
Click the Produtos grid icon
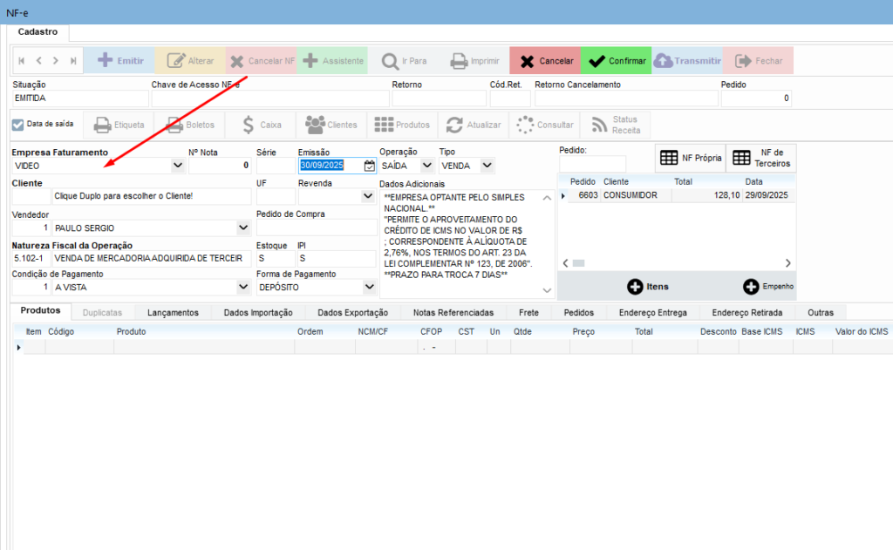402,125
